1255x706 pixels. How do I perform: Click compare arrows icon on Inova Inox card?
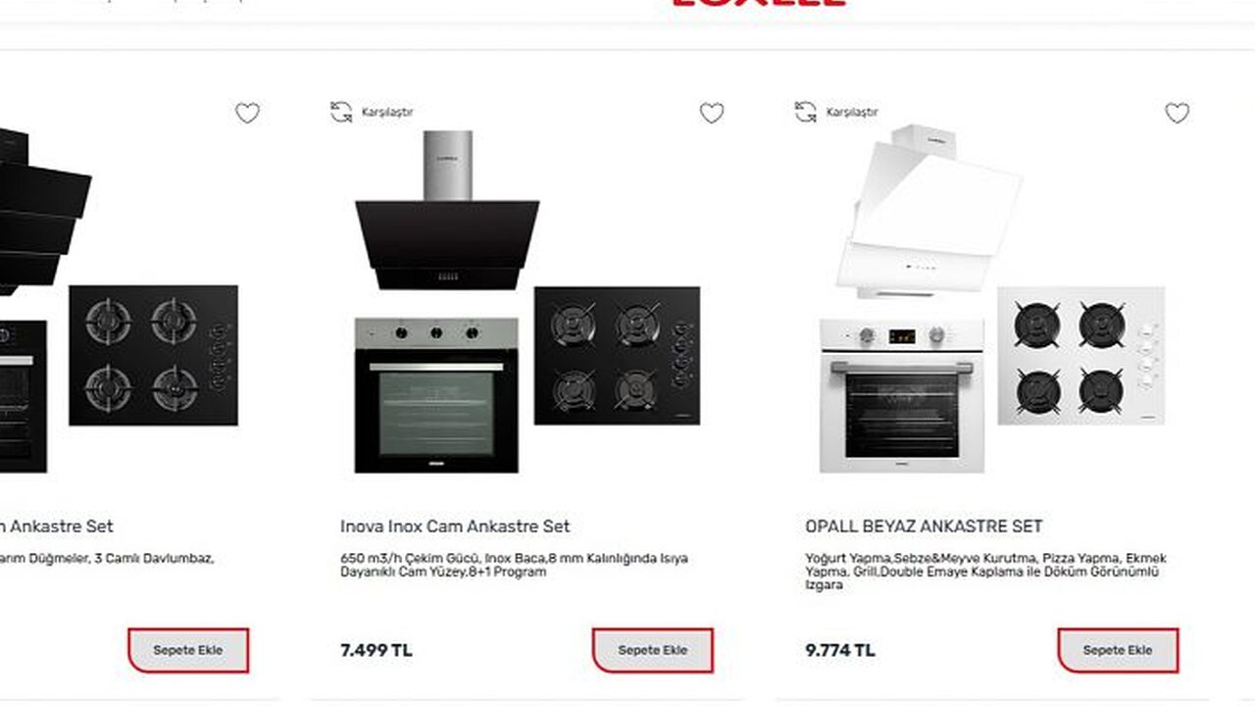click(341, 112)
